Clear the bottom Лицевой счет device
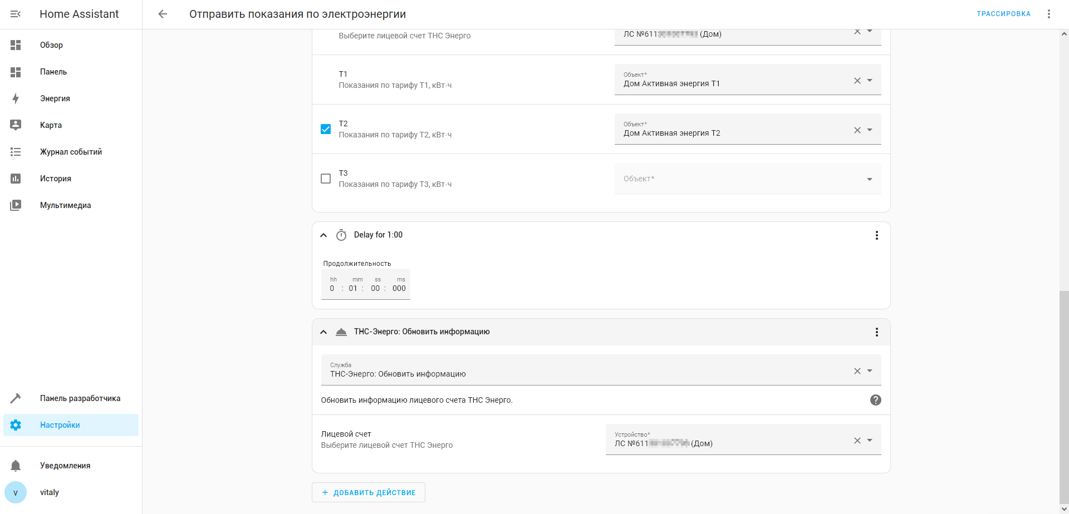Viewport: 1069px width, 514px height. pos(857,441)
